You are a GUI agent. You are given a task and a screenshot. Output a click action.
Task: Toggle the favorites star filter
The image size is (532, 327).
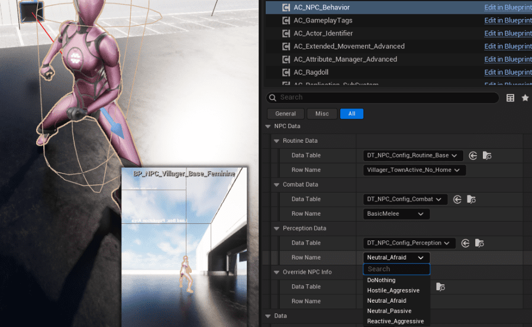tap(525, 98)
